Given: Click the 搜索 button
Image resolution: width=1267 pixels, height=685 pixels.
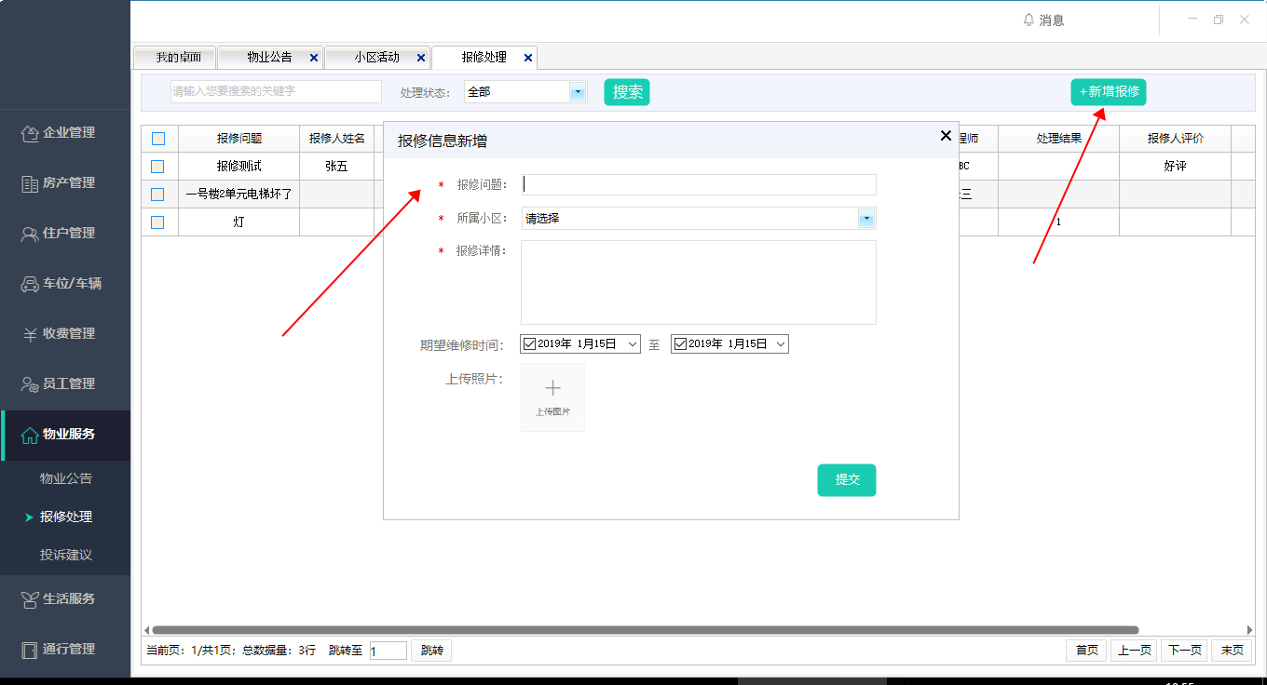Looking at the screenshot, I should [x=627, y=92].
